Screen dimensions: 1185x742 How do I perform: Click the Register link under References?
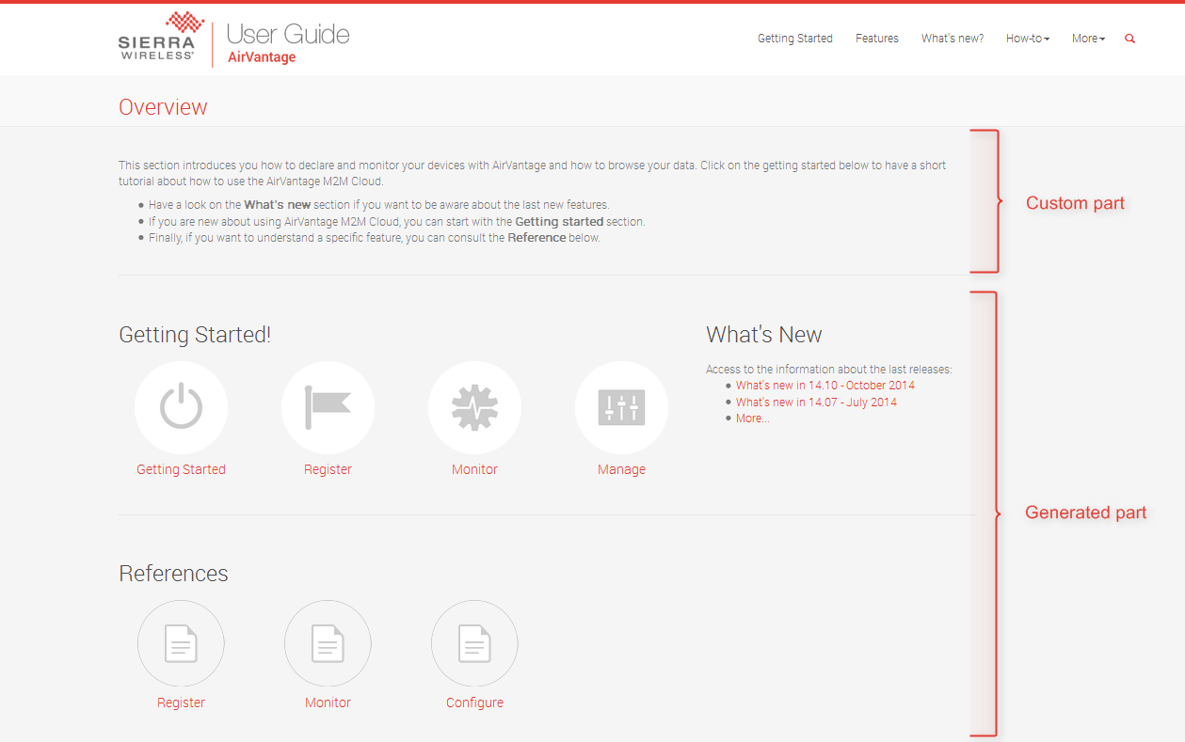(x=181, y=703)
